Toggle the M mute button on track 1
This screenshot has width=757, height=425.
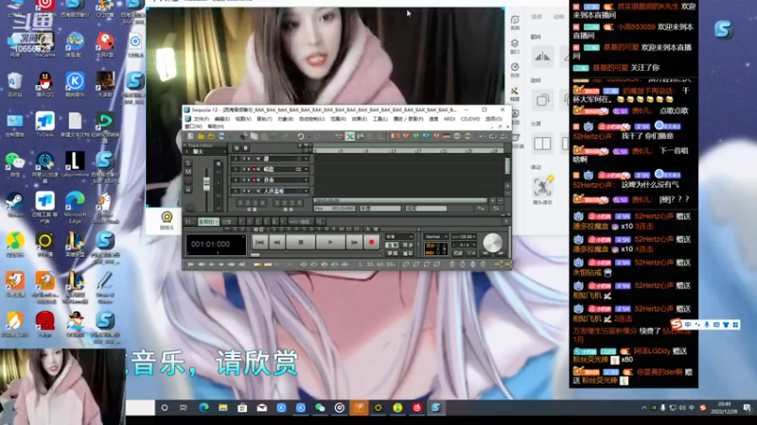188,172
